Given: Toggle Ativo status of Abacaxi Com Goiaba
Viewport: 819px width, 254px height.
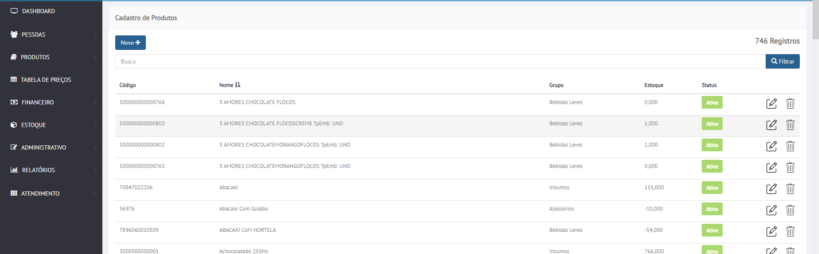Looking at the screenshot, I should pos(712,209).
